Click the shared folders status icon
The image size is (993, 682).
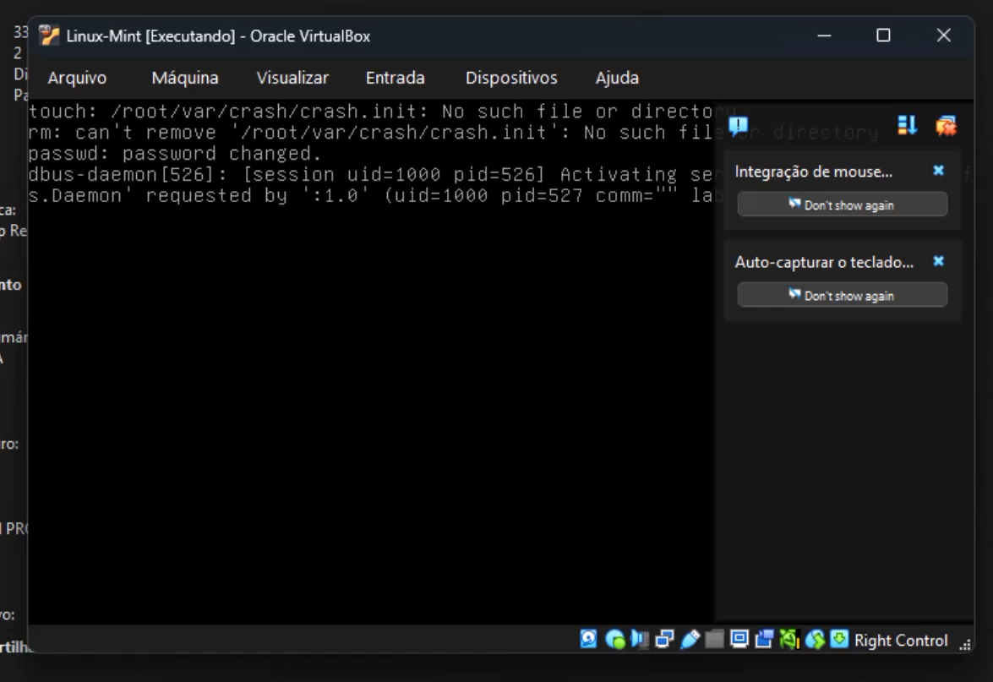714,640
